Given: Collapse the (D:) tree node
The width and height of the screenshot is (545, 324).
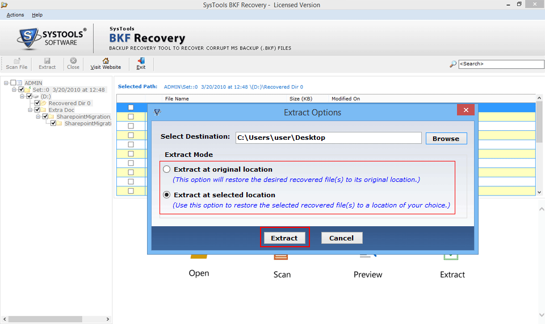Looking at the screenshot, I should [22, 96].
